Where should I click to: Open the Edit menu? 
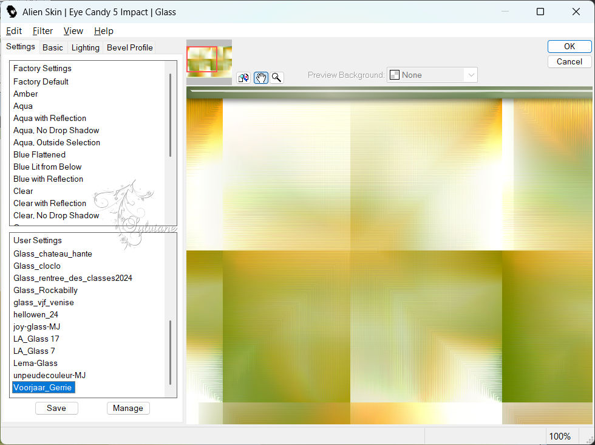click(14, 31)
